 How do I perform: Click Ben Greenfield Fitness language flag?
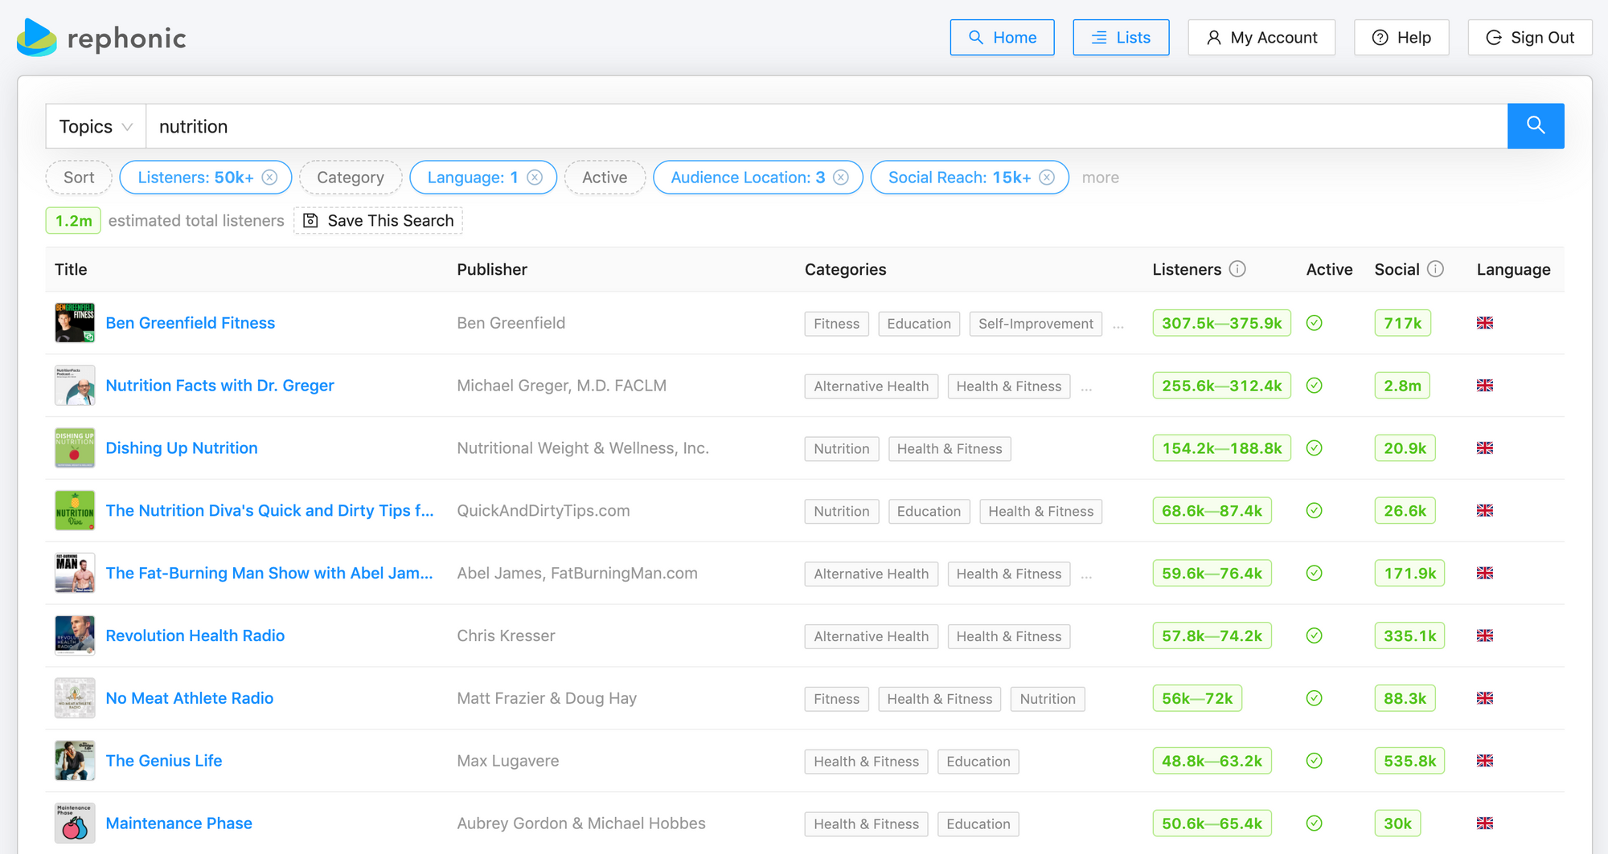(x=1485, y=323)
